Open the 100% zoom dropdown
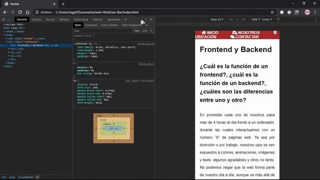The height and width of the screenshot is (180, 320). coord(255,19)
